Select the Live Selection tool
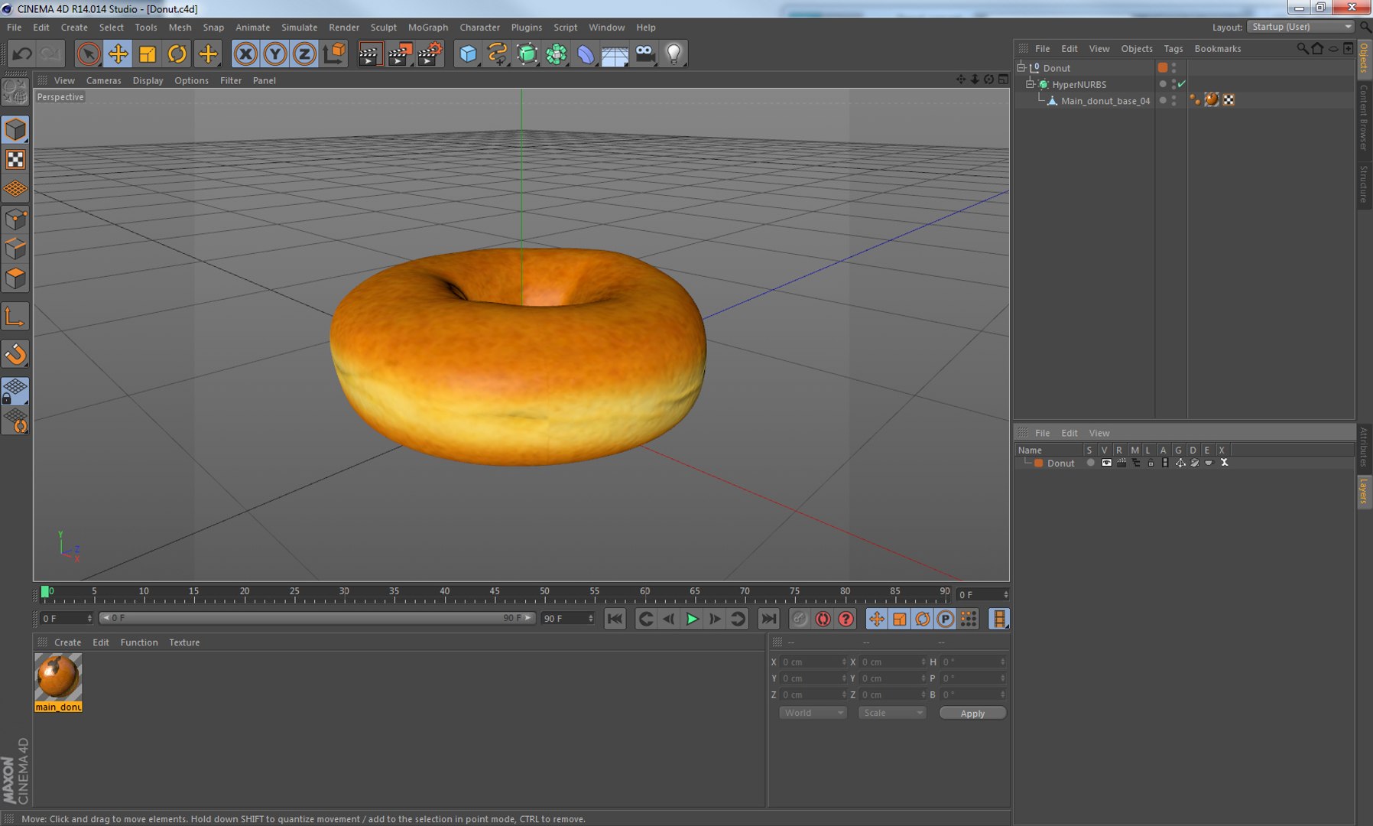This screenshot has width=1373, height=826. point(88,54)
